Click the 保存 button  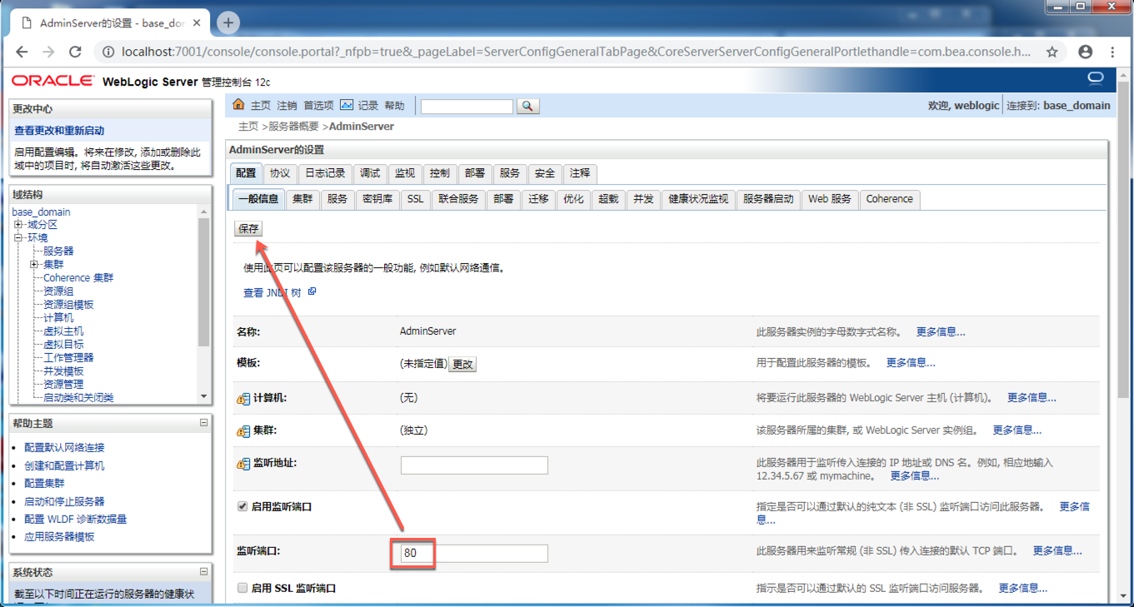tap(248, 228)
